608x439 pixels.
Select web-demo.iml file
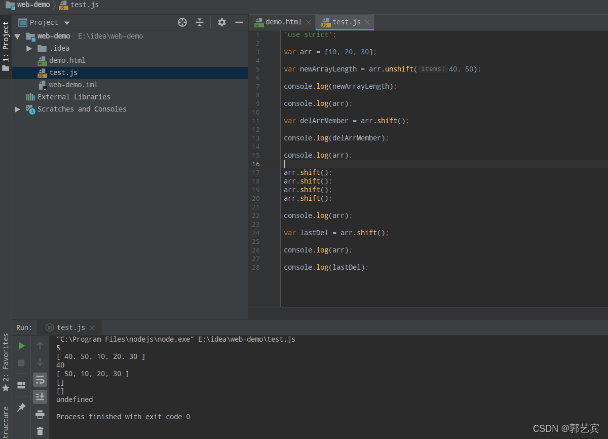pos(73,85)
